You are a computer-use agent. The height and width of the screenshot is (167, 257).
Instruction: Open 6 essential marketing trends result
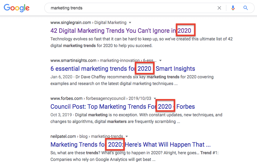(123, 69)
